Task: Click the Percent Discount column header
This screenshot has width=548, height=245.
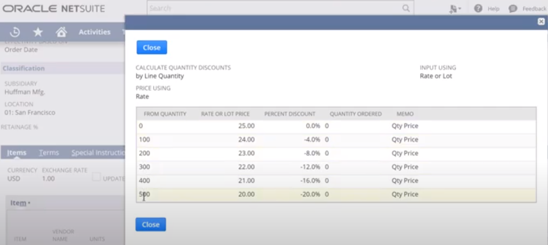Action: (x=290, y=114)
